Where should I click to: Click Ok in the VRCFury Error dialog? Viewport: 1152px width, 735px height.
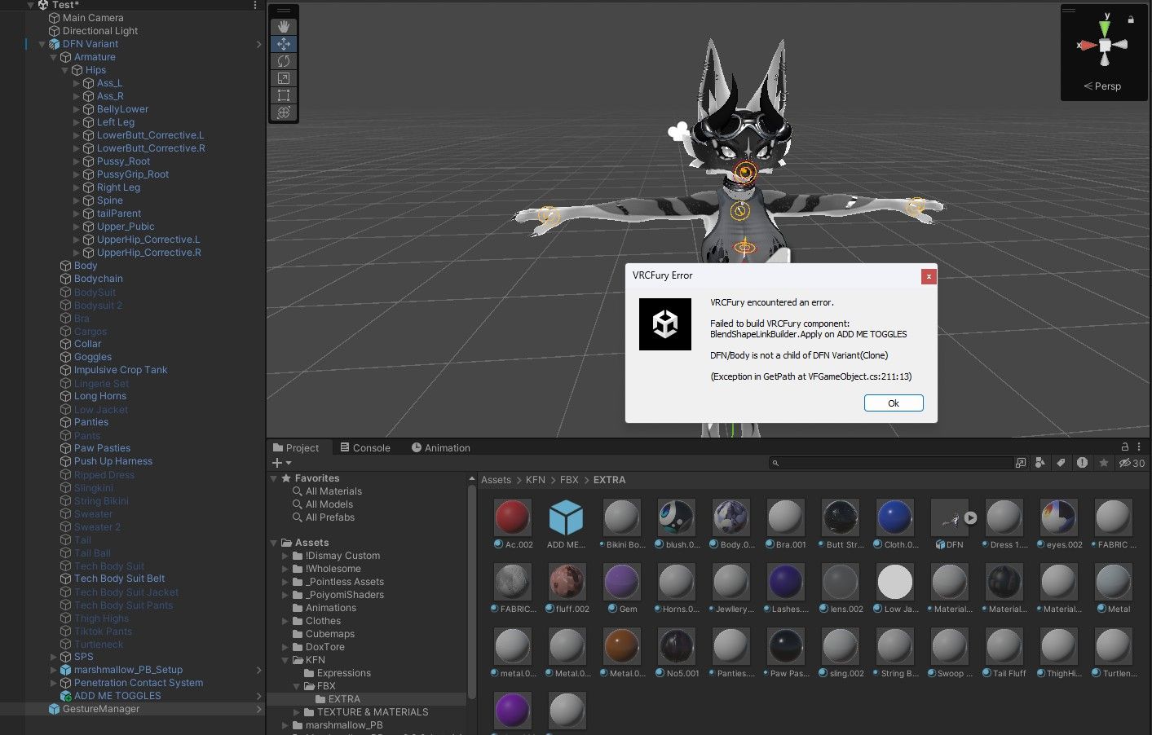point(894,403)
